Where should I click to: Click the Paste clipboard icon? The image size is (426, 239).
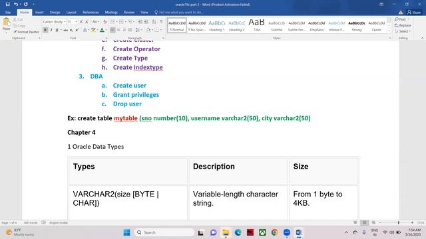point(6,22)
